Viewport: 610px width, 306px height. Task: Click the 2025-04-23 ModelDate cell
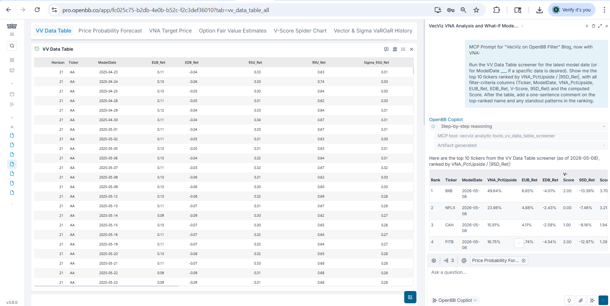point(108,72)
